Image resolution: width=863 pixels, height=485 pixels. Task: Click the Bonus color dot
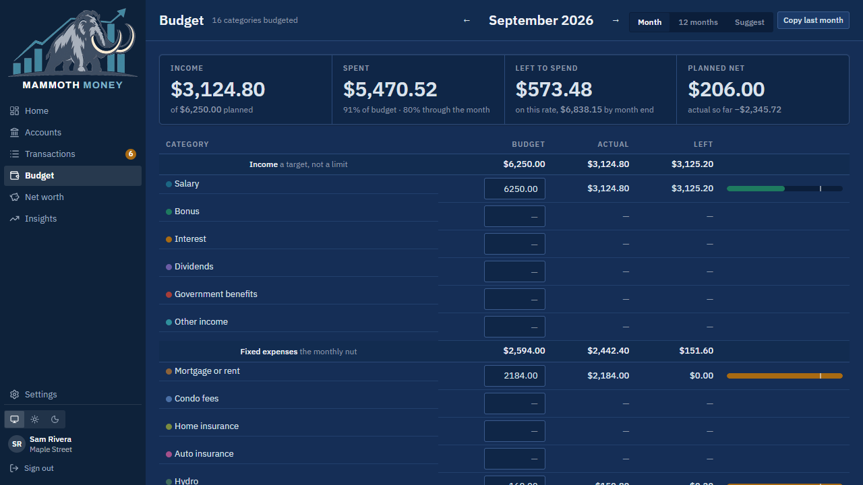coord(169,212)
